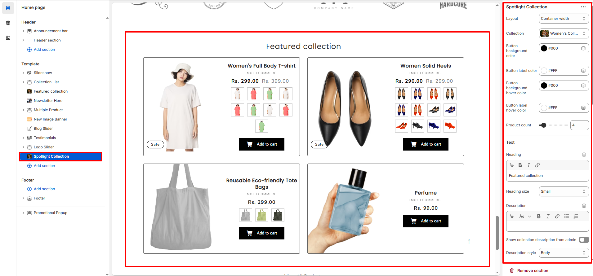Open Spotlight Collection three-dots menu
This screenshot has height=276, width=593.
coord(583,7)
